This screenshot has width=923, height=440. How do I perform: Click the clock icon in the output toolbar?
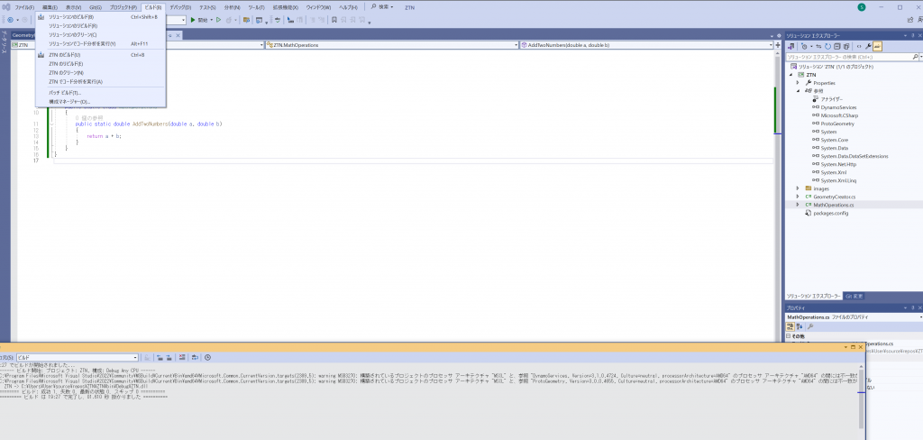coord(207,357)
